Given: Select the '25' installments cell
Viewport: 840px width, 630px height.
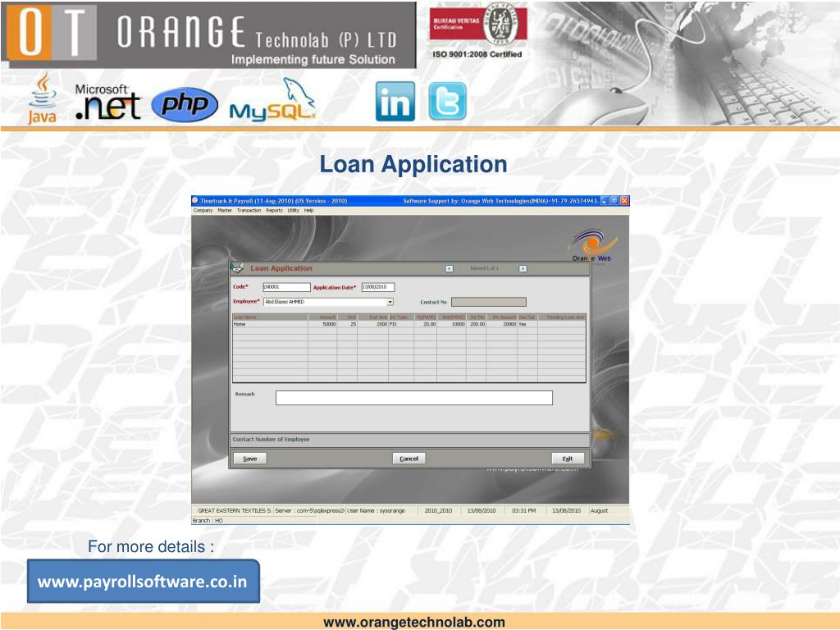Looking at the screenshot, I should coord(347,324).
